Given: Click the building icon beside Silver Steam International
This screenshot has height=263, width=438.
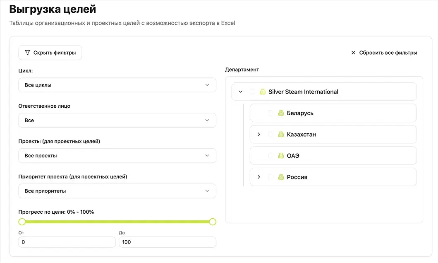Looking at the screenshot, I should click(x=262, y=92).
